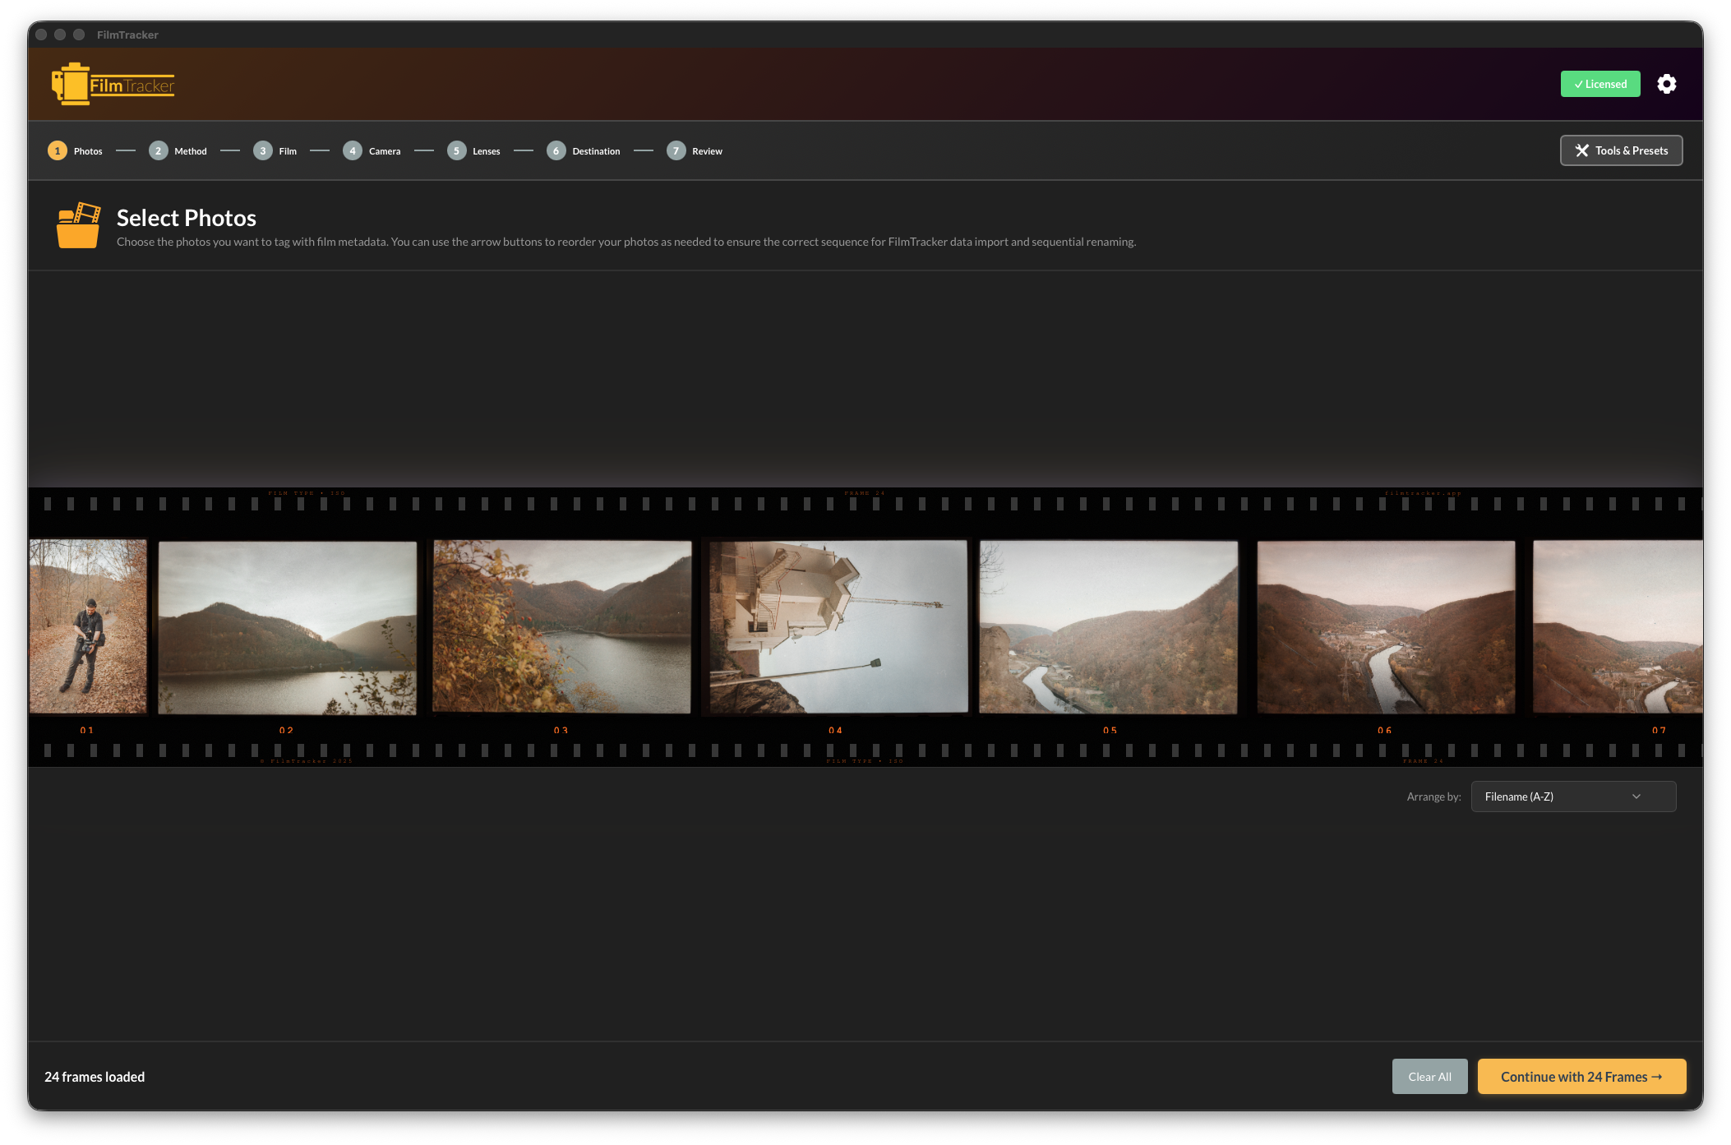1731x1145 pixels.
Task: Click frame 02 lake landscape photo
Action: tap(287, 626)
